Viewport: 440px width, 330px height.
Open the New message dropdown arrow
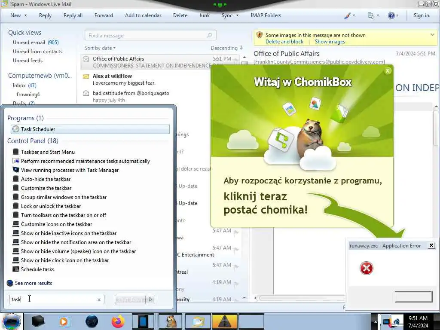[25, 15]
